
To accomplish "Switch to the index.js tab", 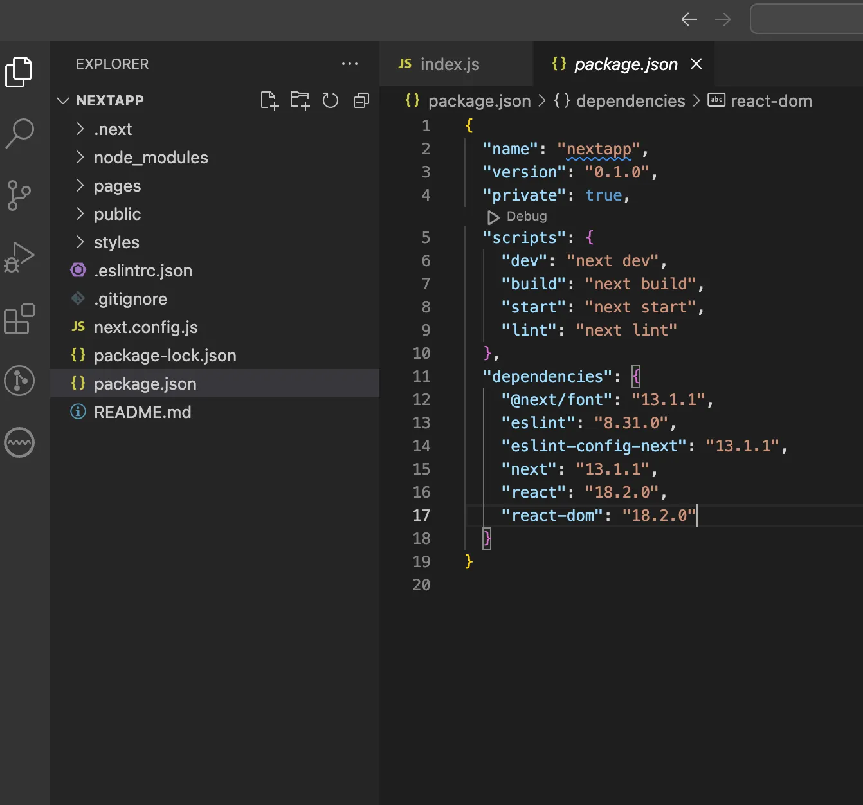I will (449, 64).
